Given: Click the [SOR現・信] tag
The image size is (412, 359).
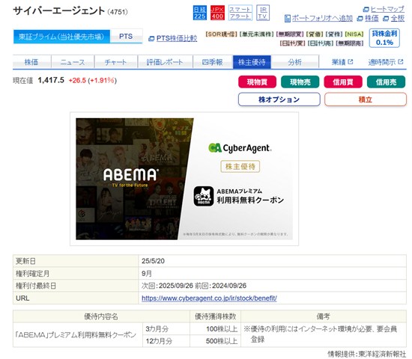Looking at the screenshot, I should [222, 34].
